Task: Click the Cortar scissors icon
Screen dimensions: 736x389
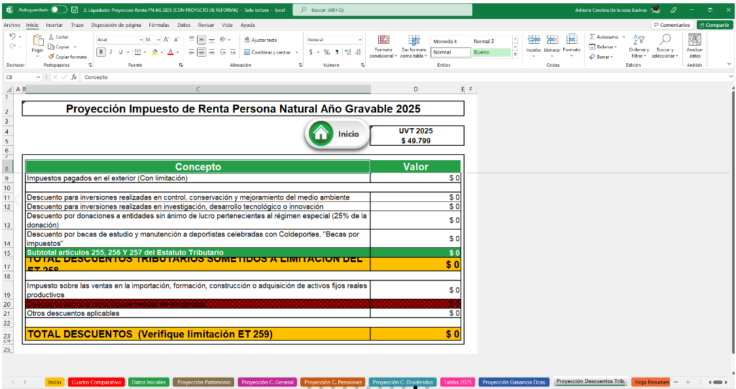Action: (x=51, y=37)
